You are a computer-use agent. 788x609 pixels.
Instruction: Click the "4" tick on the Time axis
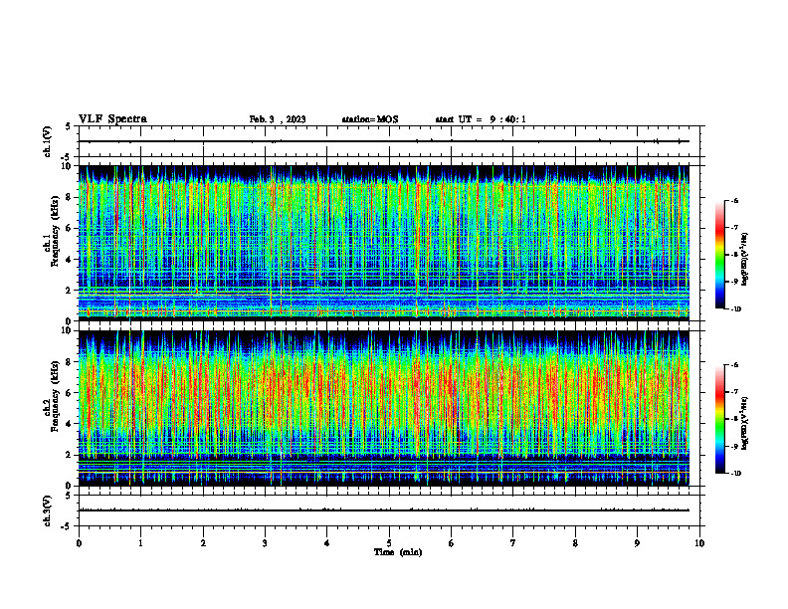click(327, 543)
